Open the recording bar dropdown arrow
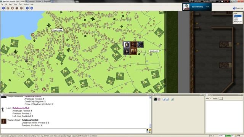Viewport: 244px width, 137px height. coord(219,1)
